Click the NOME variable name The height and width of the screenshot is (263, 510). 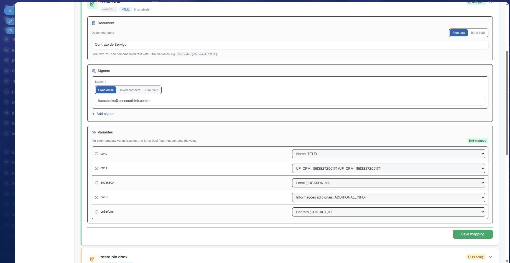coord(104,154)
